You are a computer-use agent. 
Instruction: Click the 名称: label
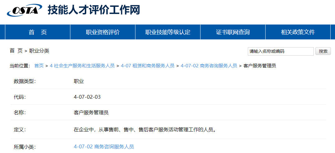click(20, 113)
